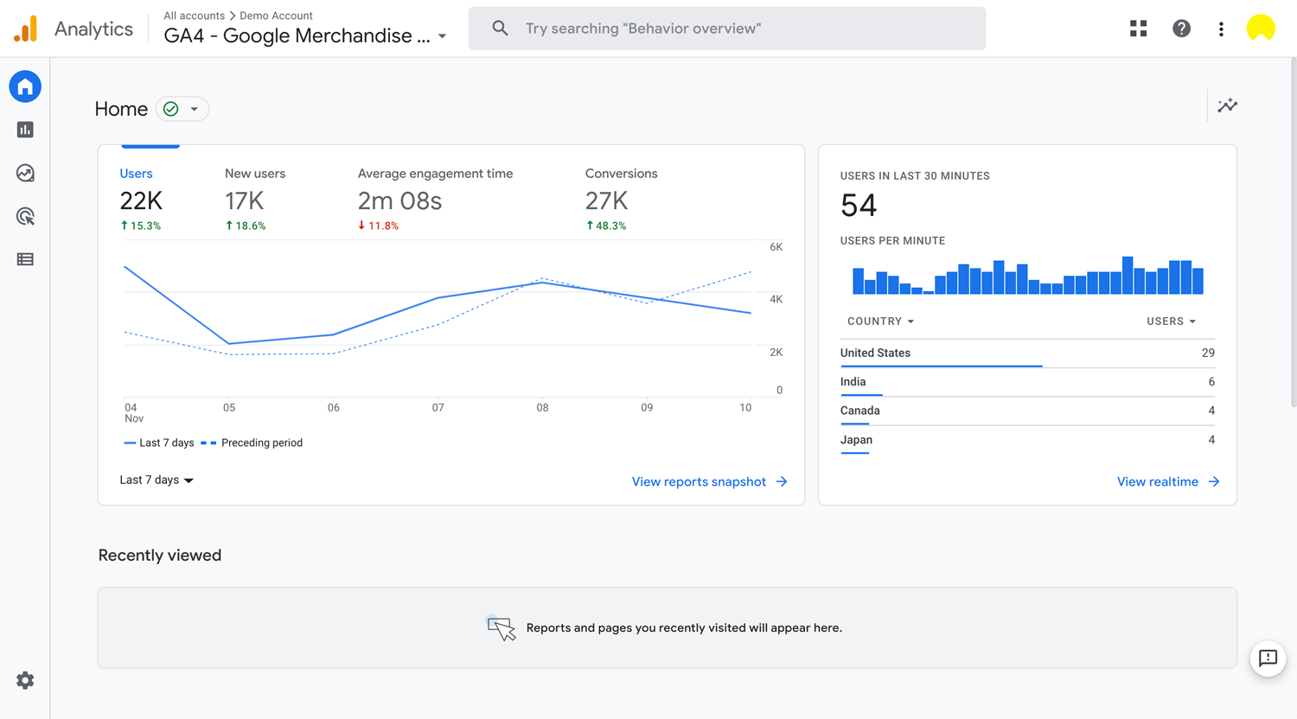
Task: Click the 15.3% users change indicator
Action: tap(141, 226)
